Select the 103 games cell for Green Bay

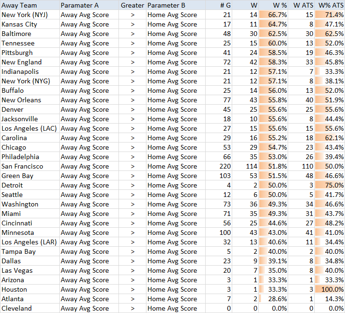click(x=219, y=175)
